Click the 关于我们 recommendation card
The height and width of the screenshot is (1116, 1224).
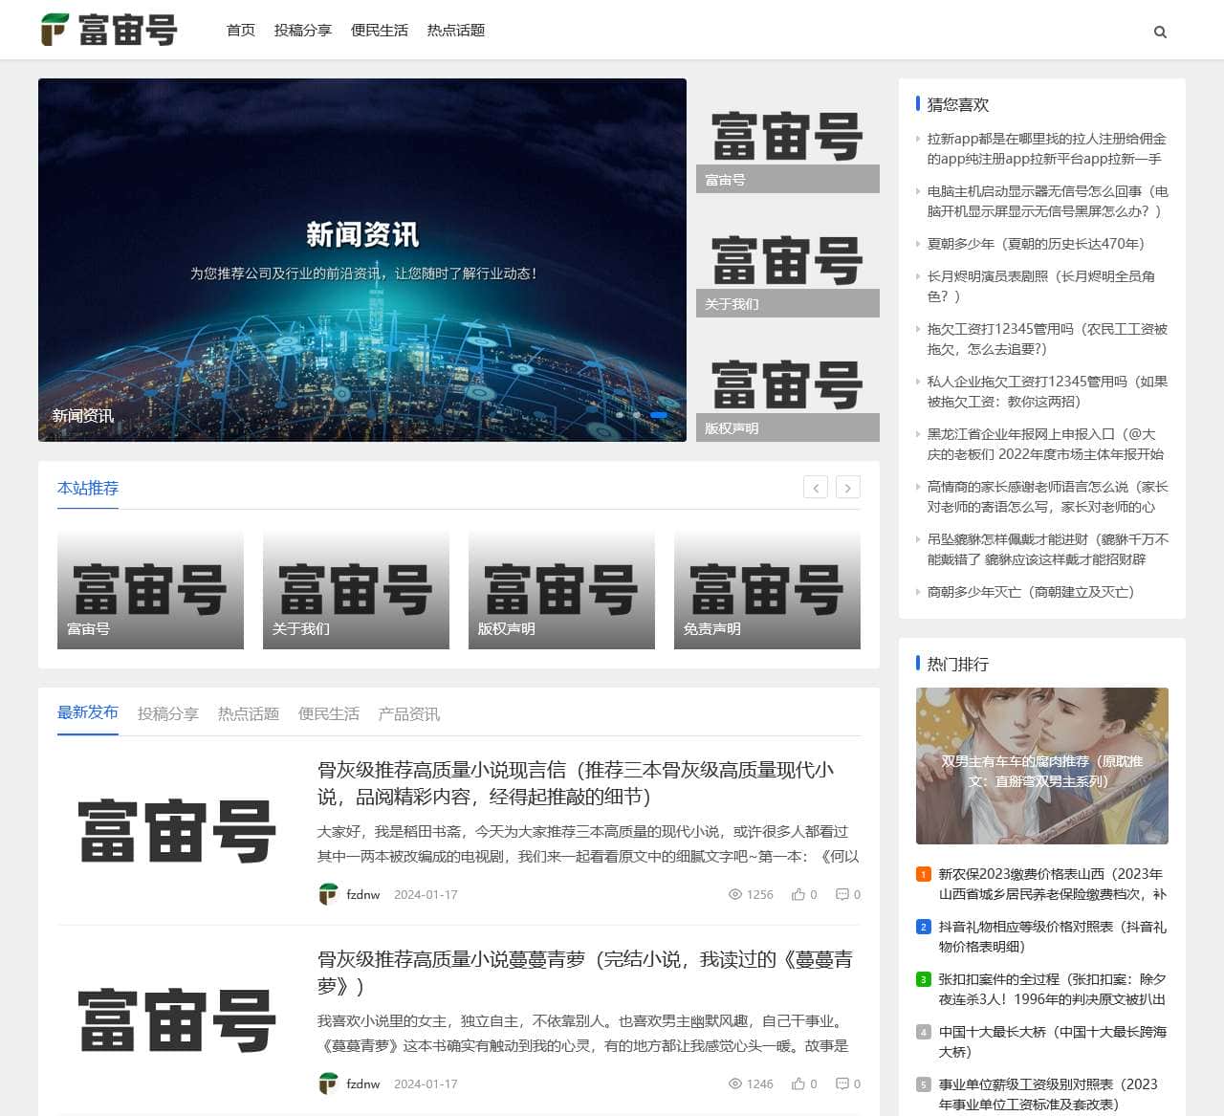pos(356,588)
